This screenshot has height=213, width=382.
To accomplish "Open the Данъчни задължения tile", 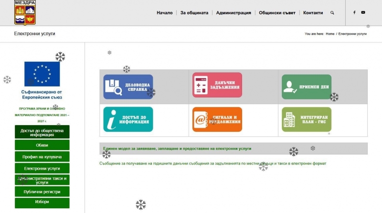I will pyautogui.click(x=217, y=86).
